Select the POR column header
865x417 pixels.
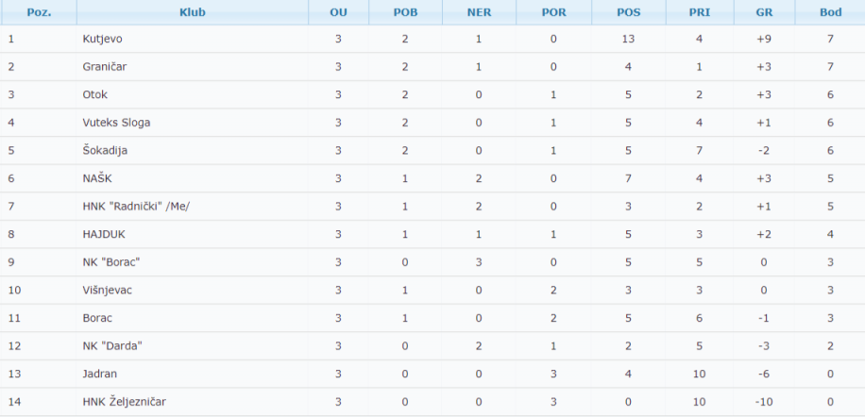[x=554, y=12]
